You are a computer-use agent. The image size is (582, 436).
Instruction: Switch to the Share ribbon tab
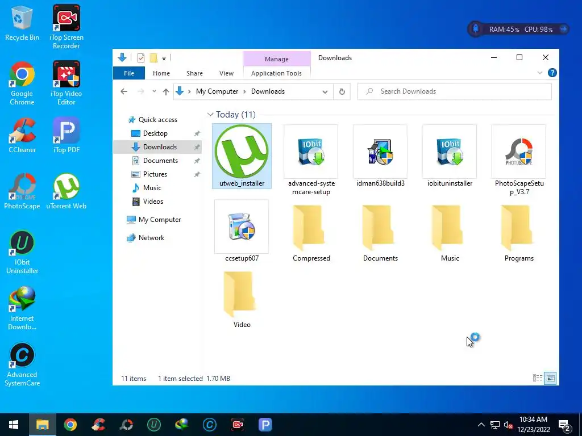point(194,73)
